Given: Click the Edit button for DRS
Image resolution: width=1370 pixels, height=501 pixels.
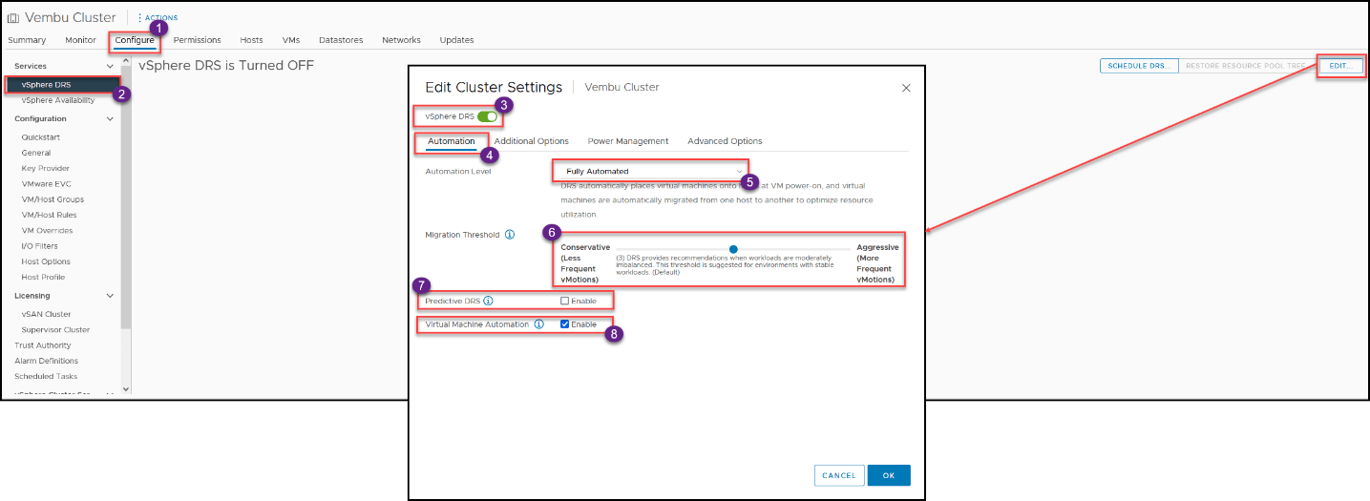Looking at the screenshot, I should [1340, 66].
